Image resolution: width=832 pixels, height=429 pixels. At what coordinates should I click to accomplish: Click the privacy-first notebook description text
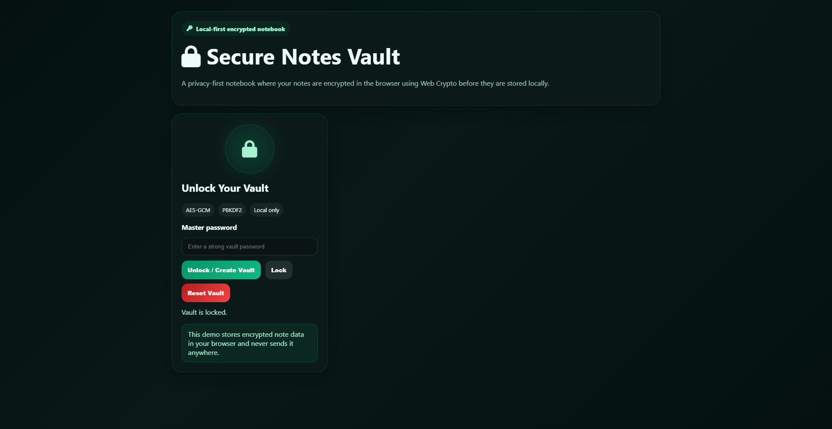(365, 83)
